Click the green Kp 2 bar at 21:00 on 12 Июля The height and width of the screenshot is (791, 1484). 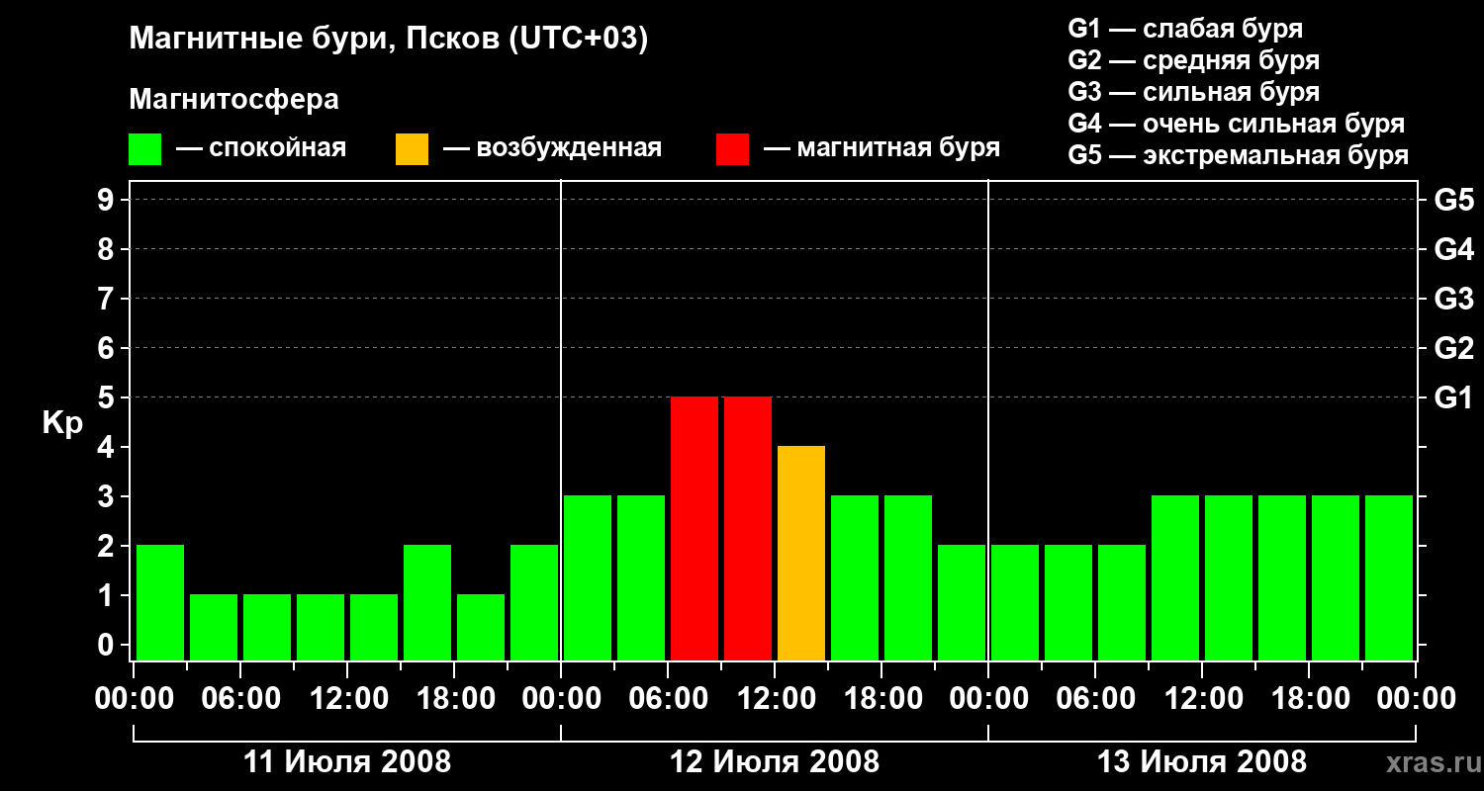click(962, 603)
